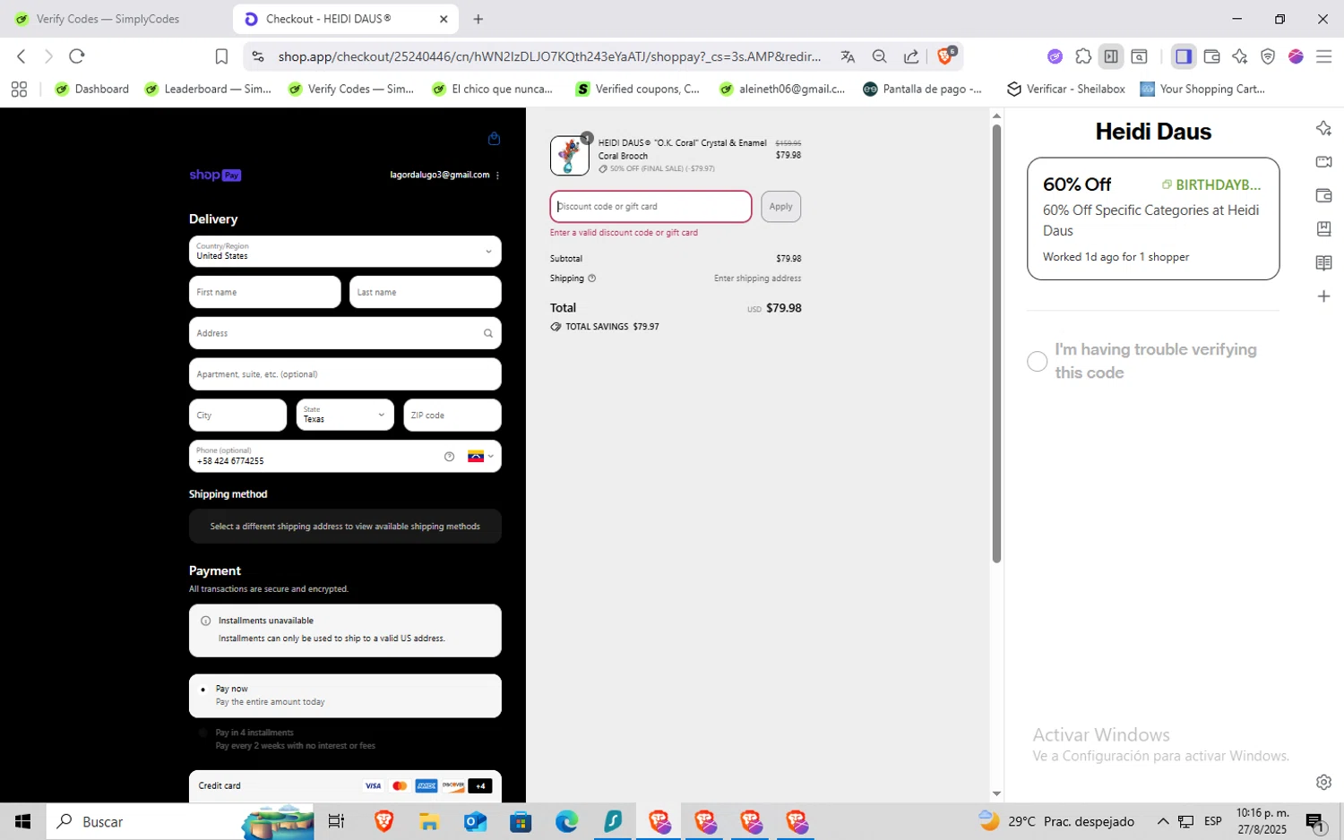
Task: Open Leo AI sparkle icon in toolbar
Action: pyautogui.click(x=1240, y=56)
